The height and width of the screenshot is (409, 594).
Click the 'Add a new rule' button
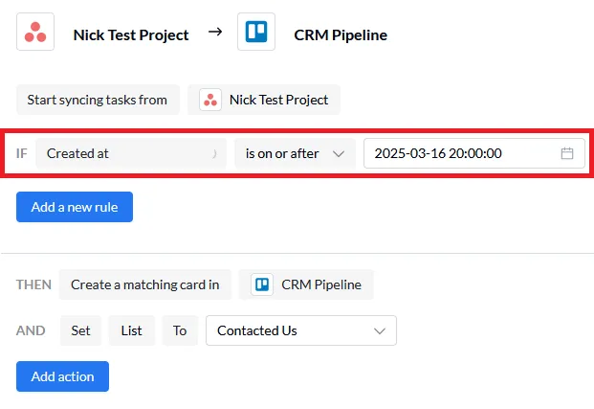(x=74, y=207)
